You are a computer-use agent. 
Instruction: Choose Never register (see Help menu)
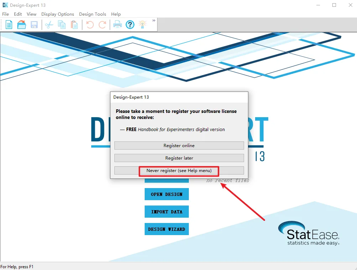click(179, 171)
